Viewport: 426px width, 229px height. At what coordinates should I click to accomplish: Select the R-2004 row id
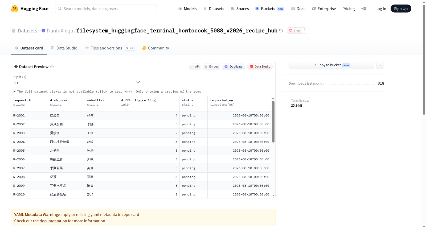pyautogui.click(x=29, y=142)
